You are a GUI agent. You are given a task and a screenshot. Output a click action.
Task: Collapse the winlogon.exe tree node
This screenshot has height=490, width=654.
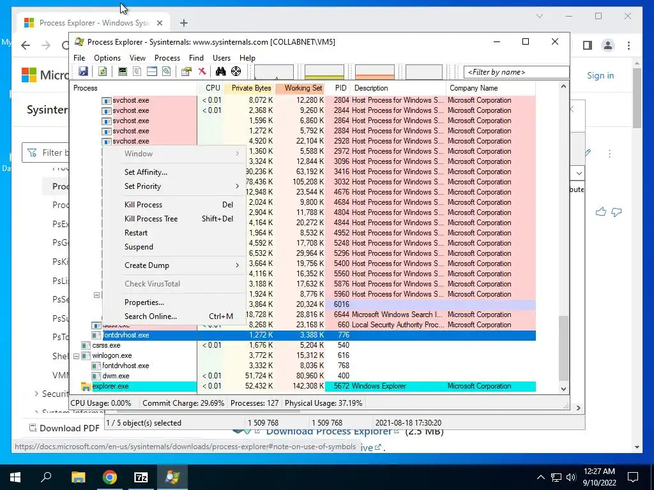coord(77,356)
